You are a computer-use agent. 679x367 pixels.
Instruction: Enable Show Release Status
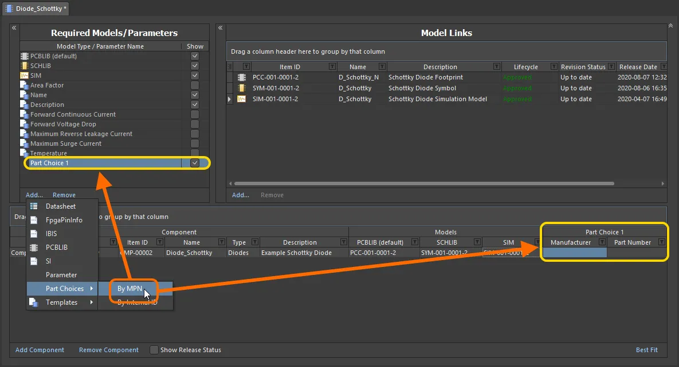tap(154, 350)
